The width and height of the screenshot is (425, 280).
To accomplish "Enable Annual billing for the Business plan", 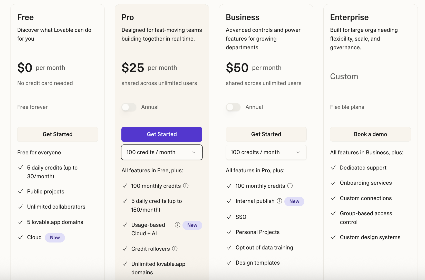I will point(233,107).
